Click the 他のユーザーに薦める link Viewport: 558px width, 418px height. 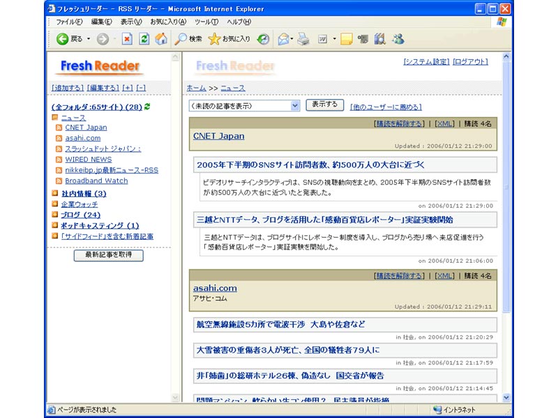click(x=386, y=107)
